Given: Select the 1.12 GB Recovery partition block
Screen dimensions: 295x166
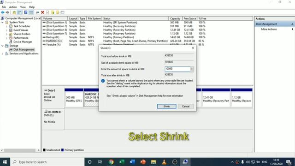Looking at the screenshot, I should (x=242, y=98).
